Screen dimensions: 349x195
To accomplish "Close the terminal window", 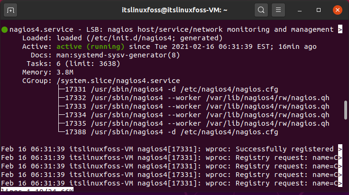I will [x=338, y=10].
